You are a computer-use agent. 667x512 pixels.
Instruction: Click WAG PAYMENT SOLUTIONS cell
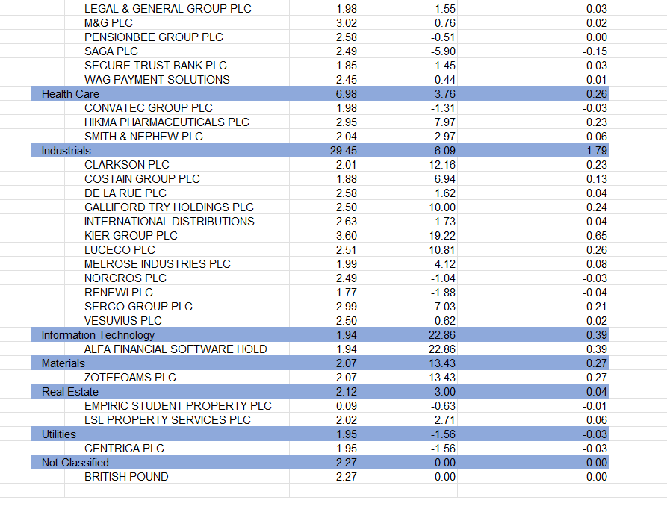coord(177,79)
